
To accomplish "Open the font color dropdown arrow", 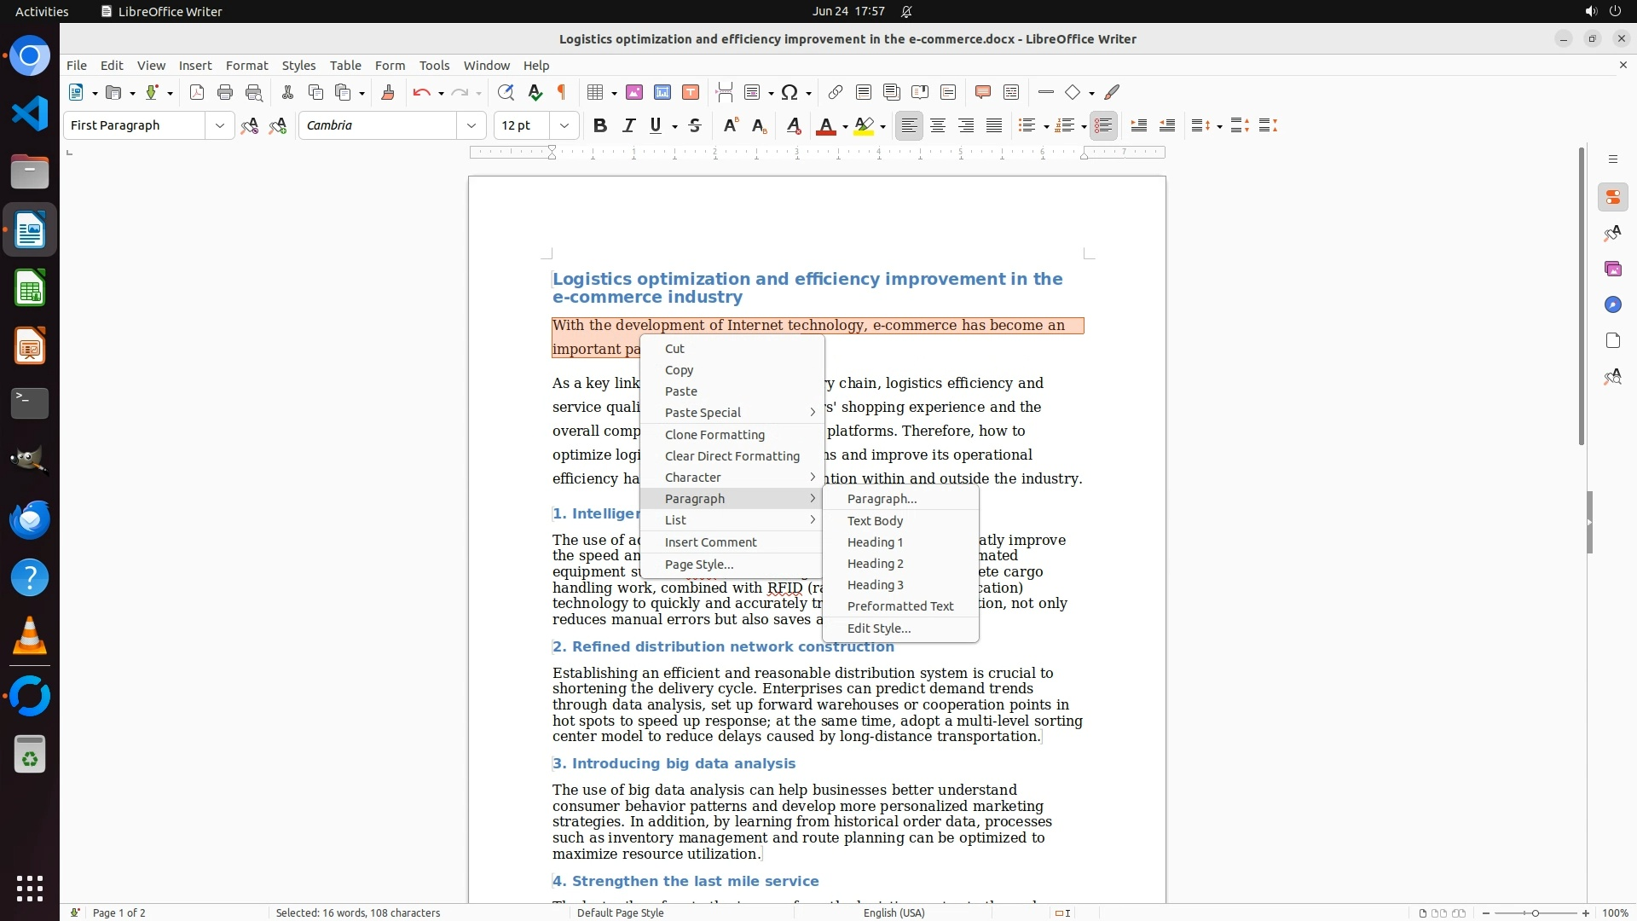I will pyautogui.click(x=845, y=127).
